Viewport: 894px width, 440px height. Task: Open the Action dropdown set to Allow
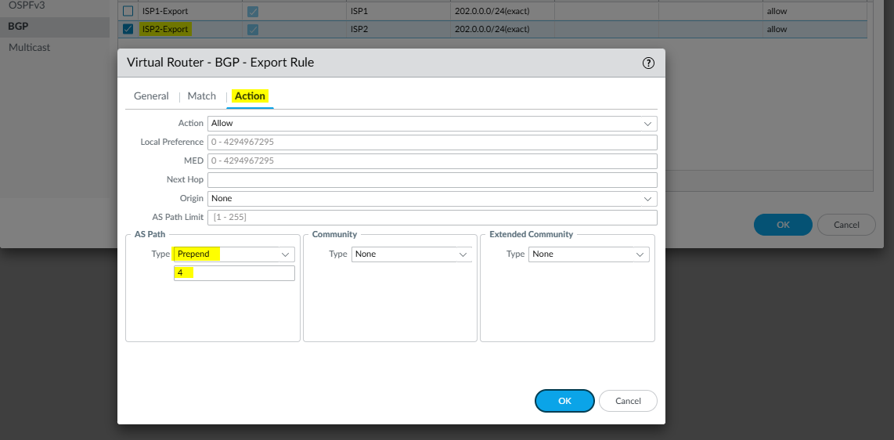432,123
